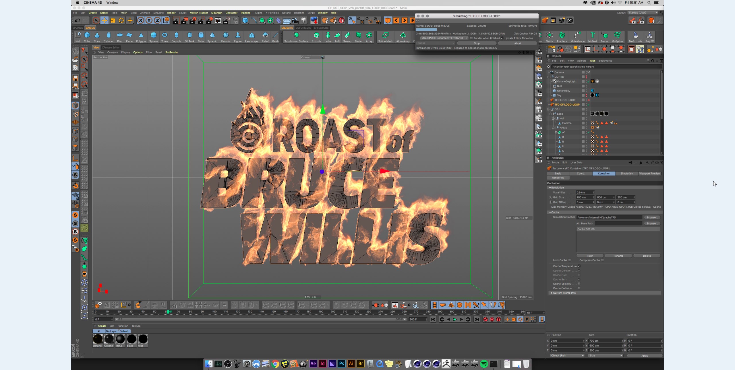Toggle Update Editor Time-line checkbox

point(502,38)
